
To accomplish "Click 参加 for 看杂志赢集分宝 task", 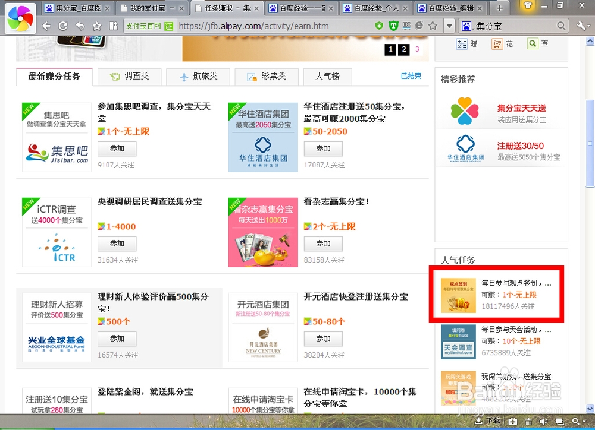I will [x=323, y=244].
